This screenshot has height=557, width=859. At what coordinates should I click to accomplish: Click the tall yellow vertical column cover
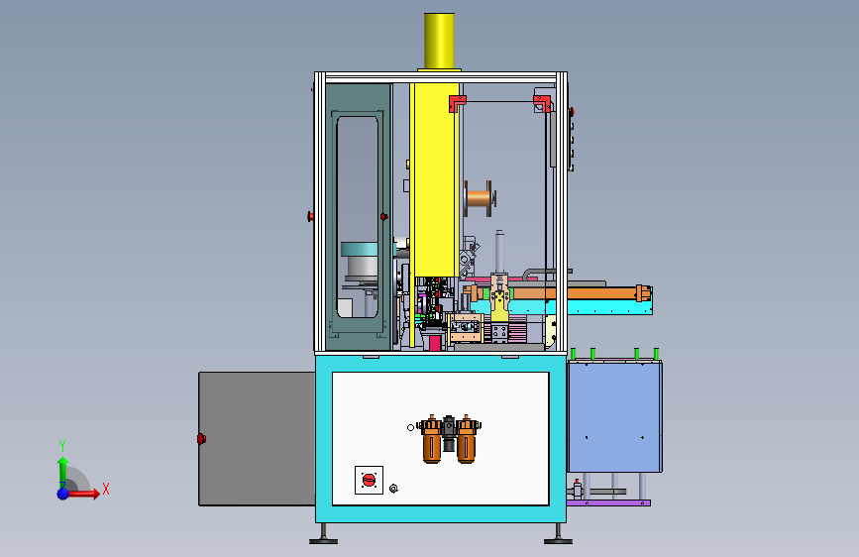tap(436, 179)
